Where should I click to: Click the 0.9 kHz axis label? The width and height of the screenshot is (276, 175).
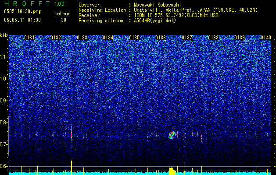4,101
